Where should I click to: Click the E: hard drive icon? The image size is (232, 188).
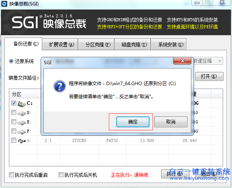click(x=22, y=123)
